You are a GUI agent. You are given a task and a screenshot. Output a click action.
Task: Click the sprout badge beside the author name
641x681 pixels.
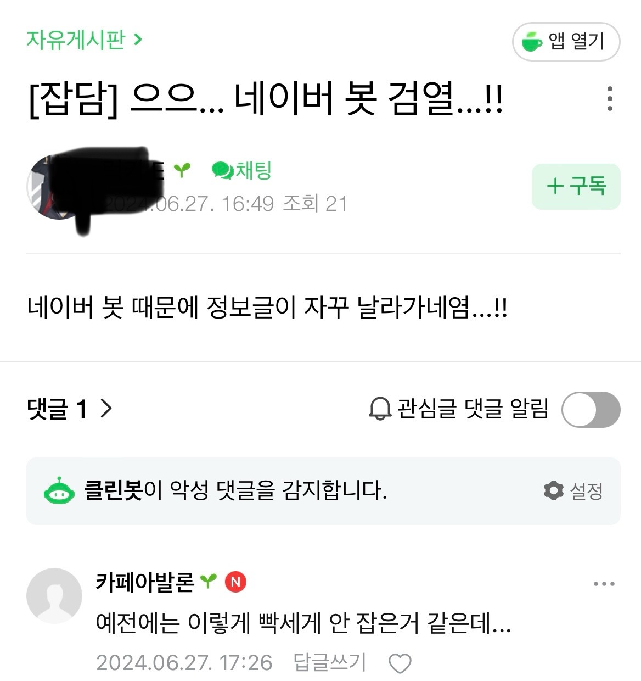pyautogui.click(x=182, y=171)
